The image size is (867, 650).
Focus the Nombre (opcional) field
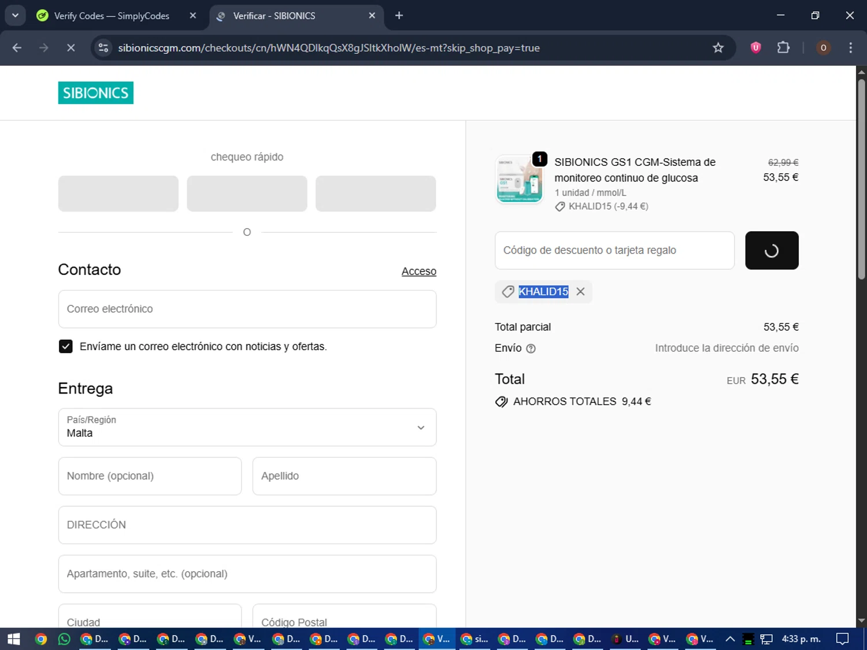150,476
